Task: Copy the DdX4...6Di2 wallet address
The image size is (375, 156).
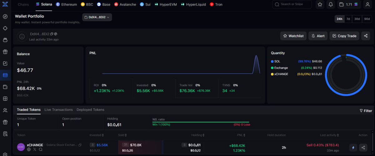Action: 52,34
